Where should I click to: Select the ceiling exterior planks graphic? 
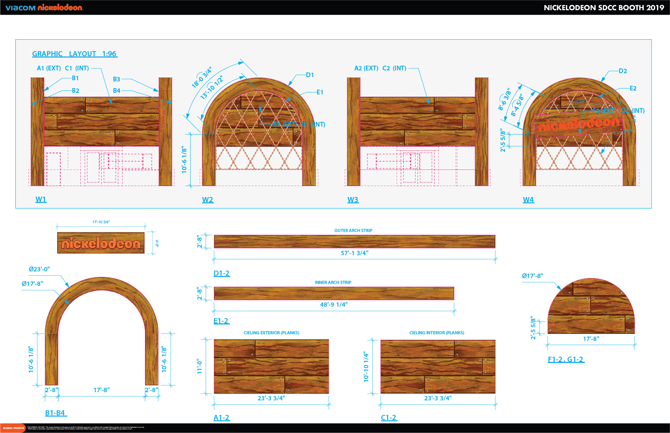[271, 367]
